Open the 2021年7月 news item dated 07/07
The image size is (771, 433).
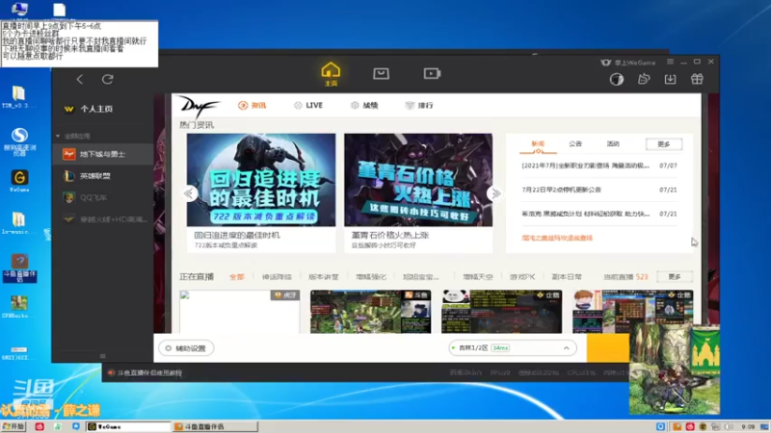[x=598, y=166]
